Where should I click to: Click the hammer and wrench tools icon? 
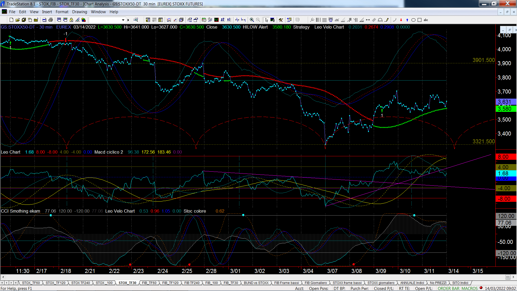coord(281,20)
